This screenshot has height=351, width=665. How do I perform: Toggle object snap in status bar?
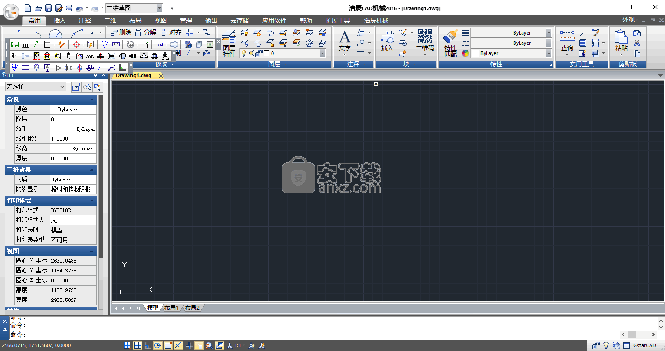click(168, 345)
